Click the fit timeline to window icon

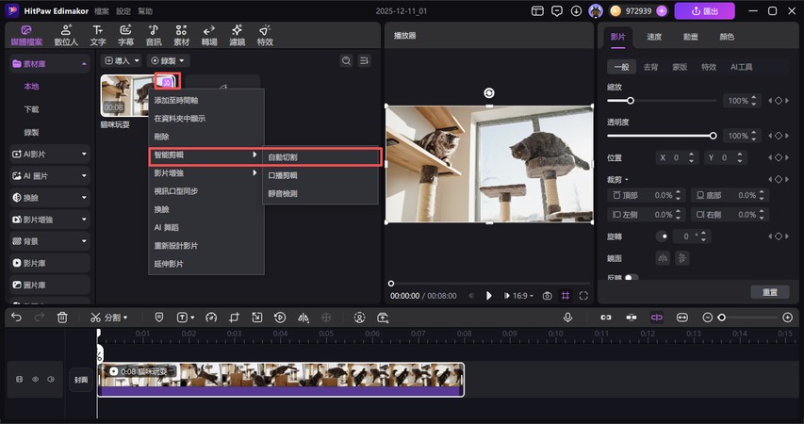[682, 318]
